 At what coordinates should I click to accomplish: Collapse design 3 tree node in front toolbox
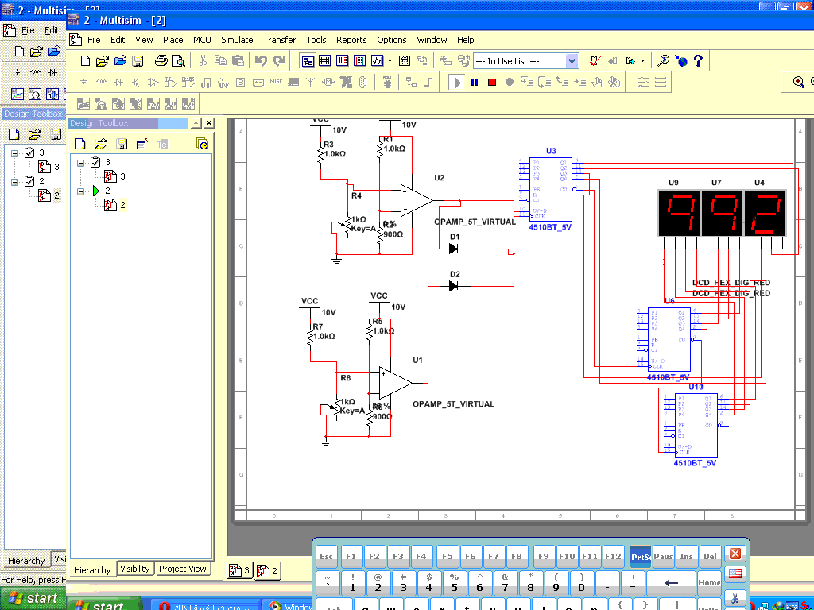[x=80, y=163]
